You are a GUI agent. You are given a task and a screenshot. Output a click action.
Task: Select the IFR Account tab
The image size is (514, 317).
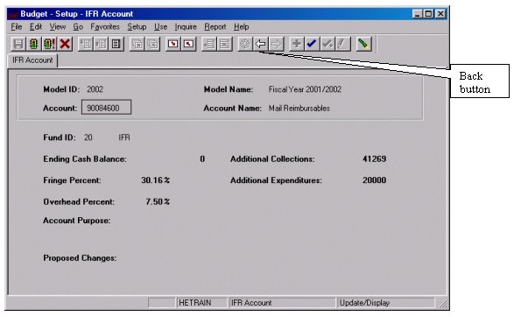click(x=32, y=60)
